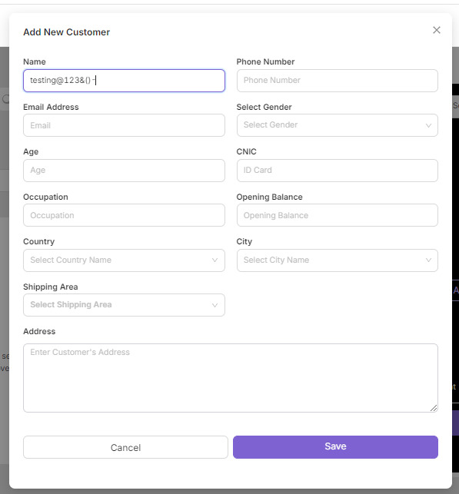Click the CNIC ID Card field

pos(338,171)
